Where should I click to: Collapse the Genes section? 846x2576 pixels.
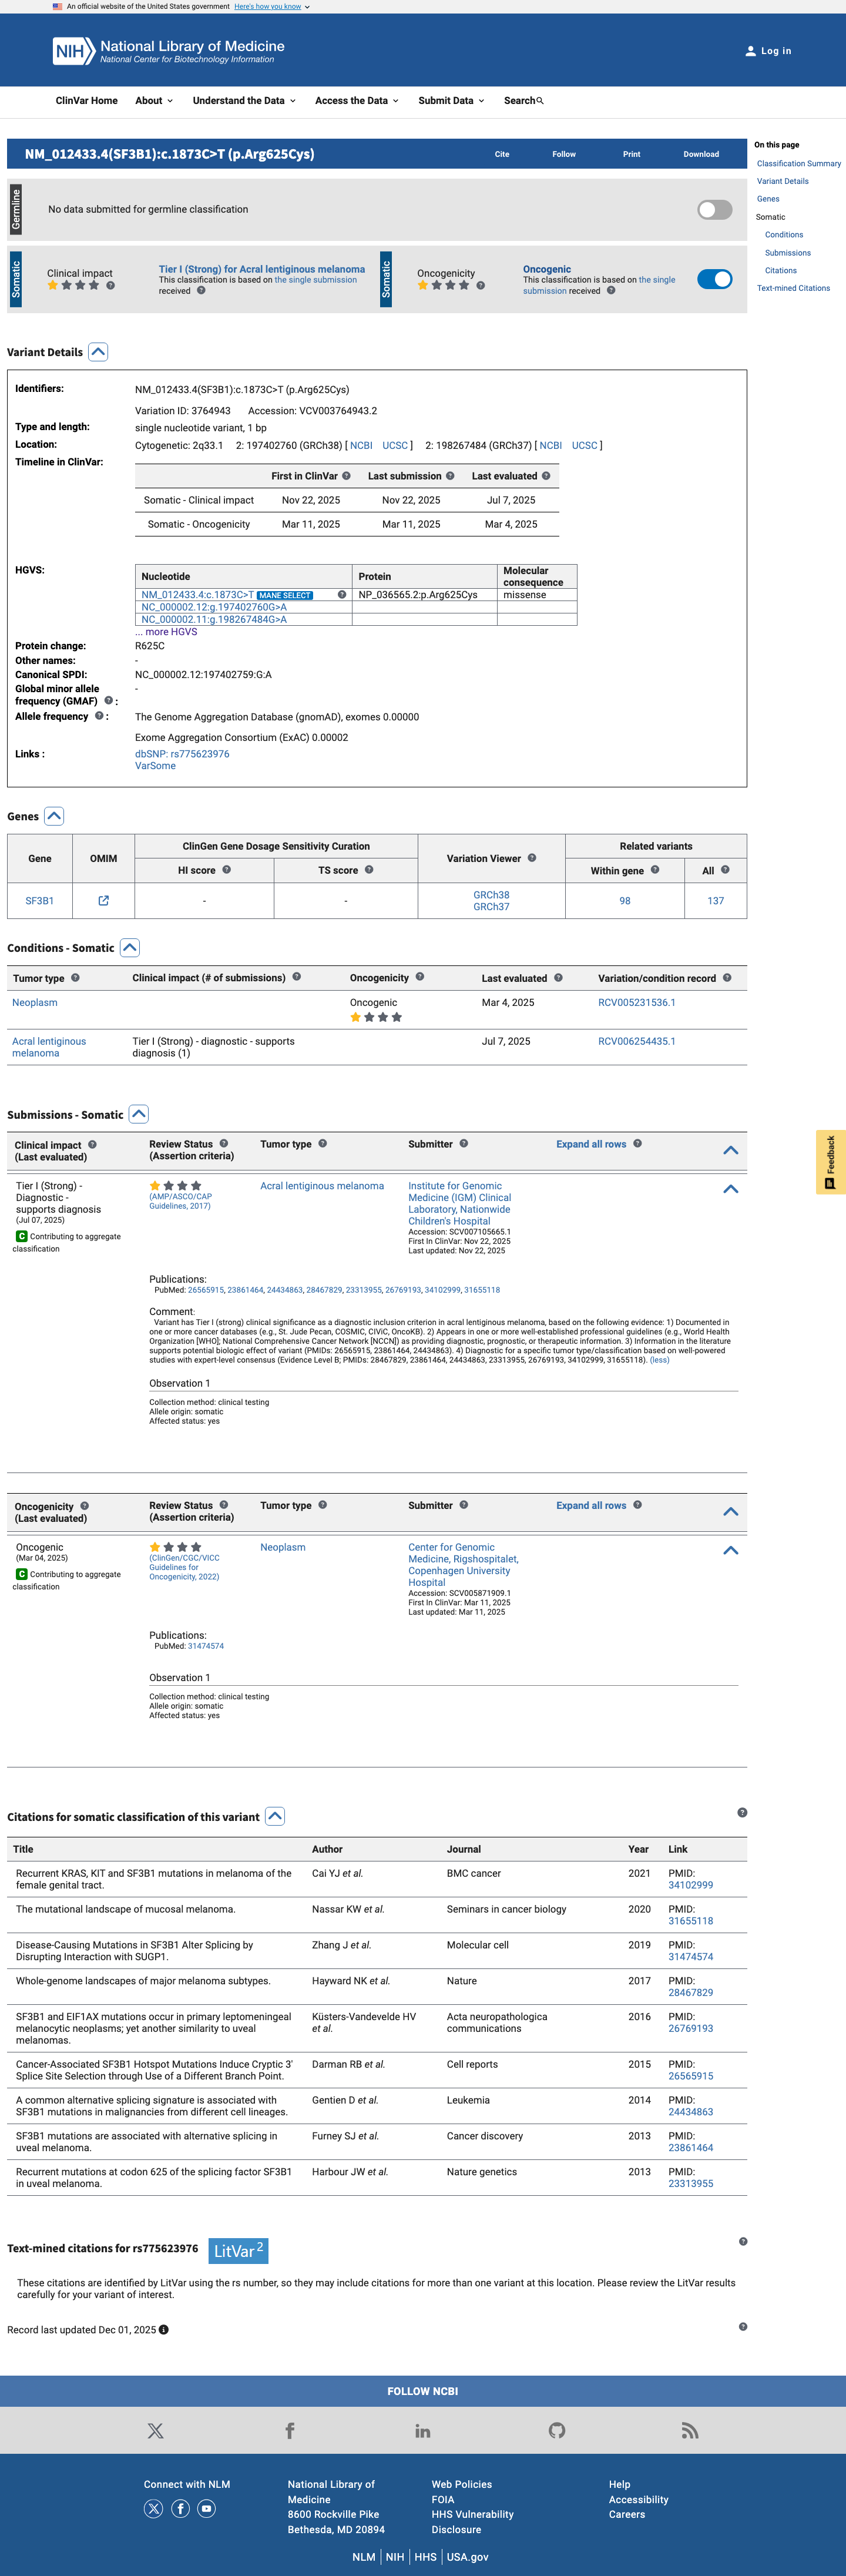tap(55, 816)
